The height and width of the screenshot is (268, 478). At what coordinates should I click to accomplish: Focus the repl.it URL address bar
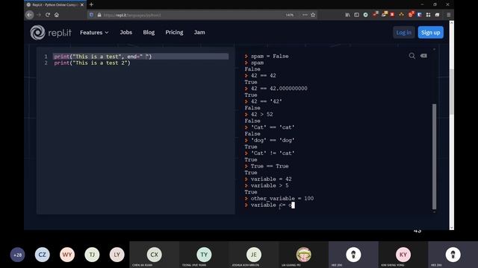(192, 15)
